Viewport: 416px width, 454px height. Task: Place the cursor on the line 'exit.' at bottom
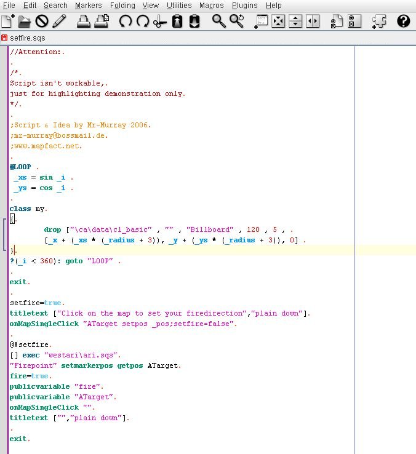tap(20, 439)
